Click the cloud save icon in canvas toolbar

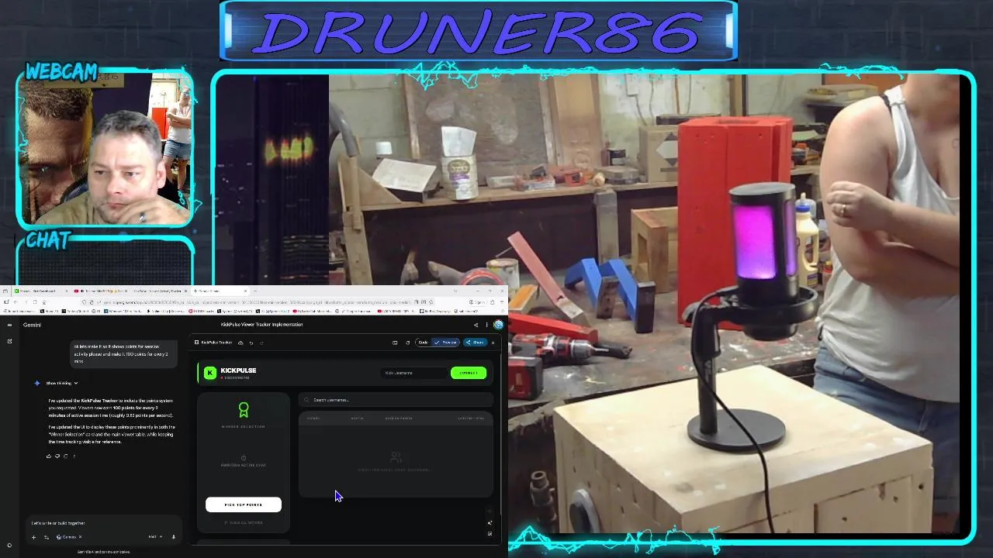click(x=240, y=342)
